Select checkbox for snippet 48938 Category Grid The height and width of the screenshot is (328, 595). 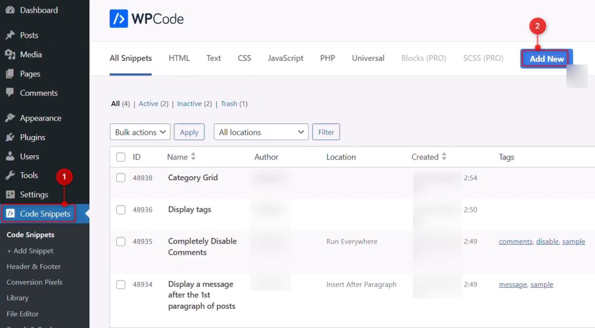pyautogui.click(x=121, y=178)
